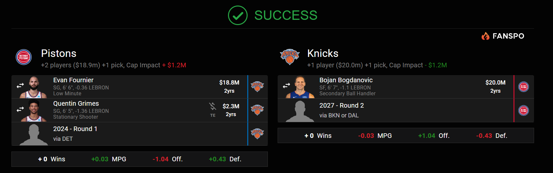Image resolution: width=553 pixels, height=173 pixels.
Task: Click Bojan Bogdanovic's player headshot
Action: coord(300,87)
